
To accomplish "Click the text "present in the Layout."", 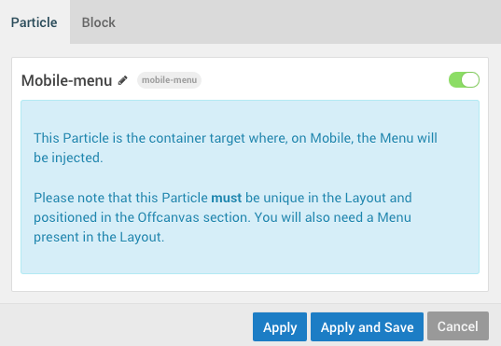I will click(x=99, y=237).
